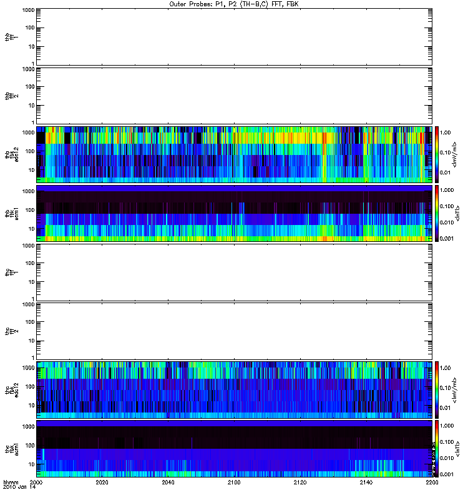The width and height of the screenshot is (468, 500).
Task: Click the '2010 Jan 14' date label
Action: coord(19,487)
